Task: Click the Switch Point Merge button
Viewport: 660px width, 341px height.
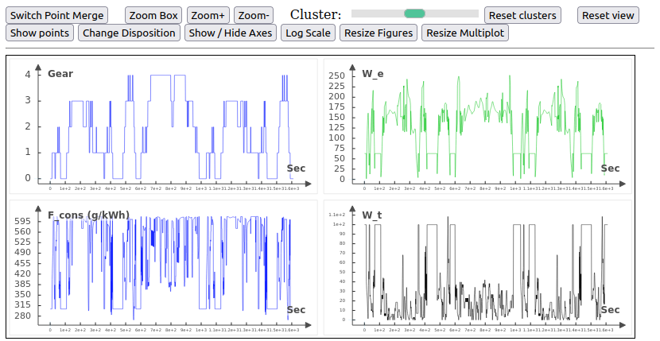Action: [56, 15]
